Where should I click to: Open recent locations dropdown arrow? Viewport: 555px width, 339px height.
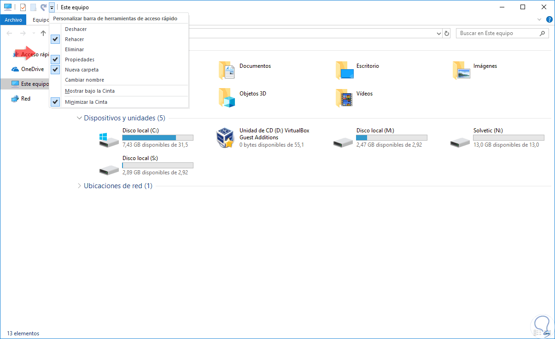coord(34,34)
